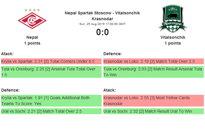The width and height of the screenshot is (205, 135).
Task: Click the red Total Corners Under 8.5 bet
Action: click(x=51, y=61)
